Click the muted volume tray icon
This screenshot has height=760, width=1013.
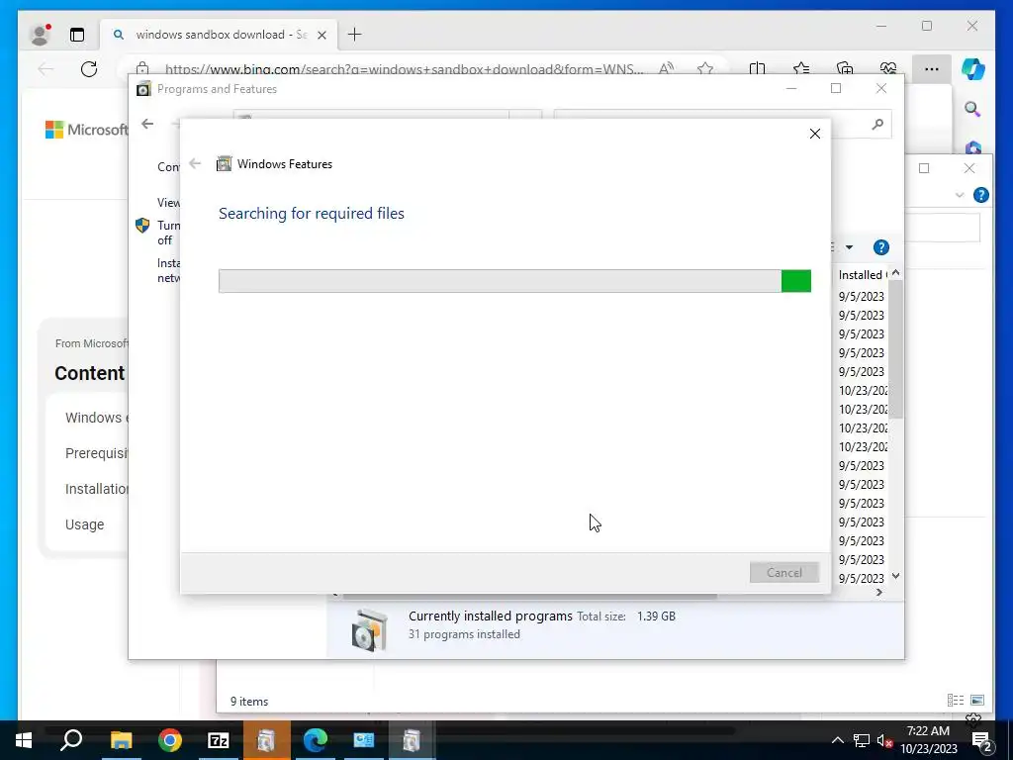[884, 740]
